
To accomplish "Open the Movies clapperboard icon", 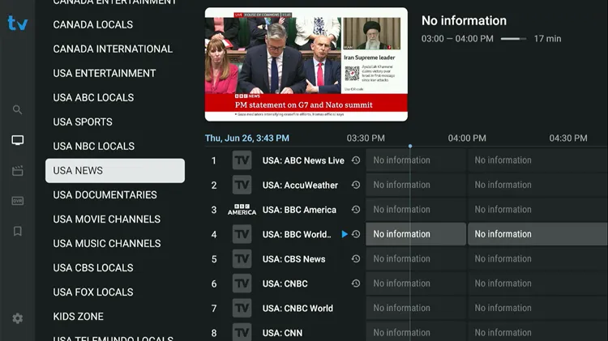I will coord(18,171).
